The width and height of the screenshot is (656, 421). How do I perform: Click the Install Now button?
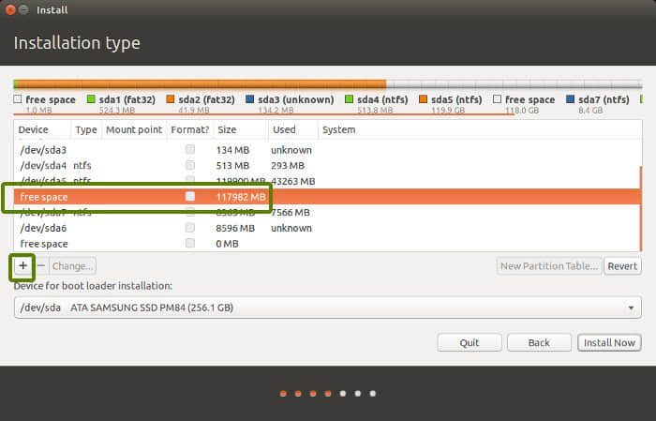tap(609, 343)
